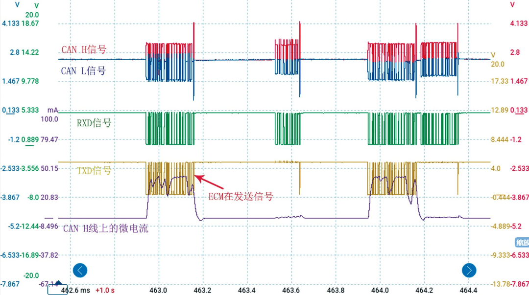Click the purple 100.0 current scale value

49,119
